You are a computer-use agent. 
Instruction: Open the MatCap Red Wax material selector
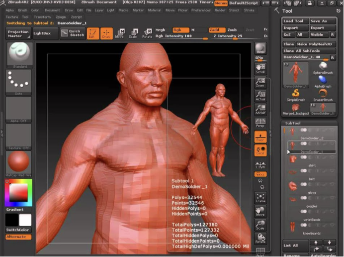click(19, 164)
